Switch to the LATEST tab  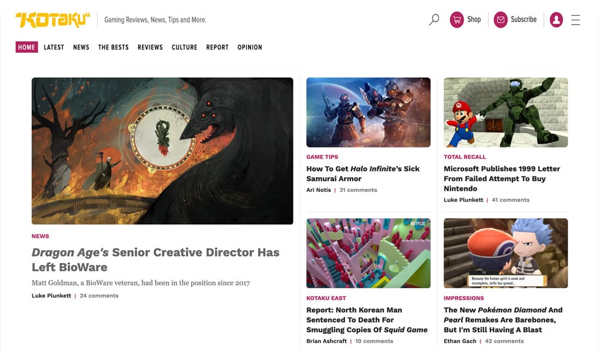point(54,47)
